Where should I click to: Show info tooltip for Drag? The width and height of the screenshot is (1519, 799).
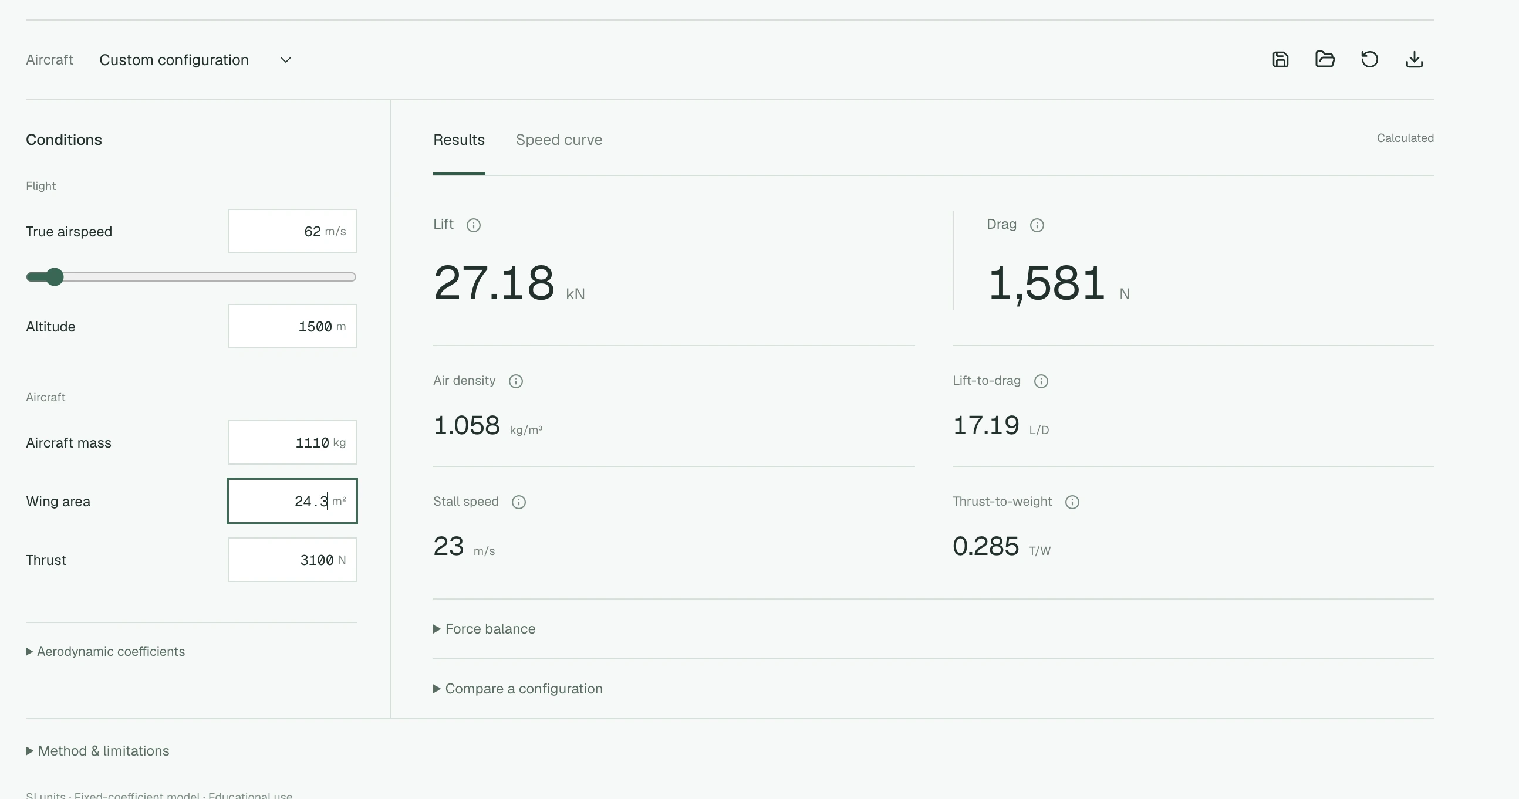coord(1037,225)
